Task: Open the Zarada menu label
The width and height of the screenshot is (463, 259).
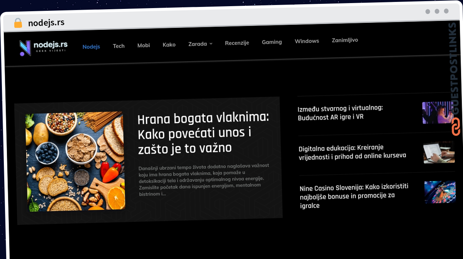Action: click(x=198, y=44)
